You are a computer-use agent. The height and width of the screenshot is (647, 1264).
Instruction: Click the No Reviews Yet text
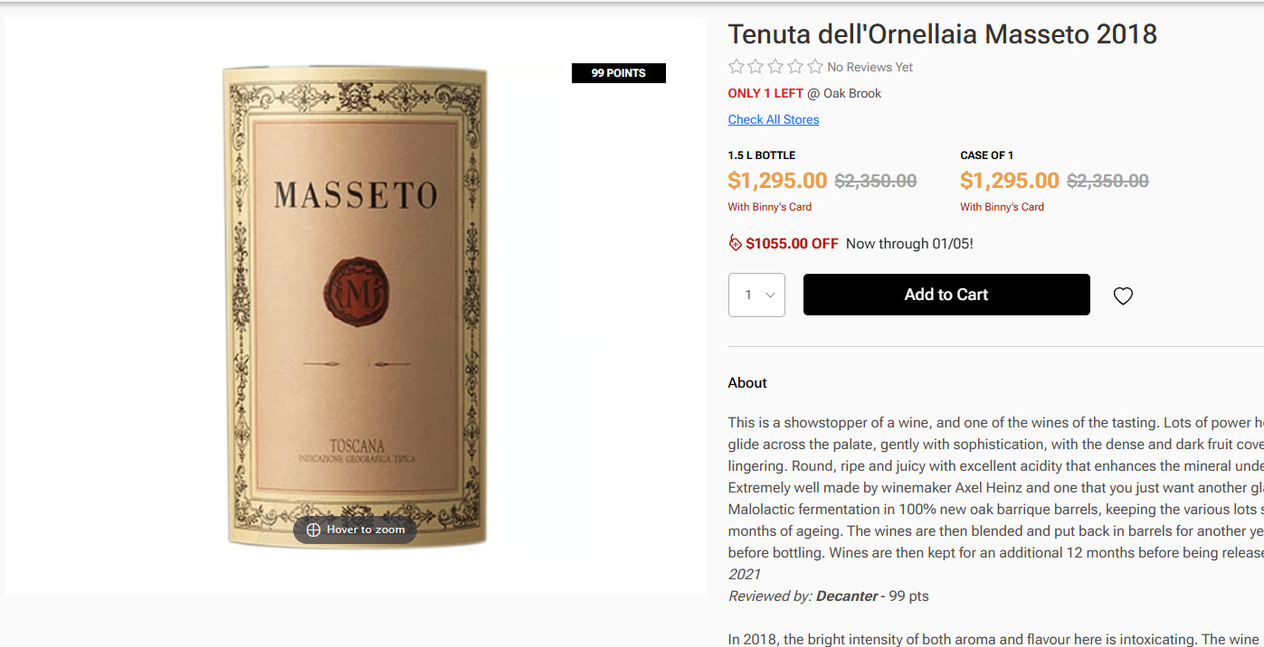point(870,67)
